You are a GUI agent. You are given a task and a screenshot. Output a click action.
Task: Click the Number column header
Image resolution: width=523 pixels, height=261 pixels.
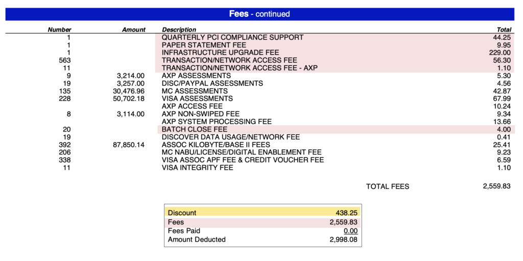(59, 30)
